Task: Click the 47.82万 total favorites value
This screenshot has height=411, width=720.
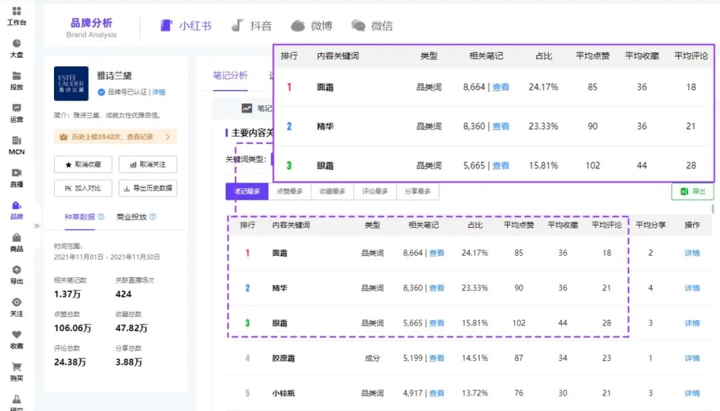Action: [x=131, y=328]
